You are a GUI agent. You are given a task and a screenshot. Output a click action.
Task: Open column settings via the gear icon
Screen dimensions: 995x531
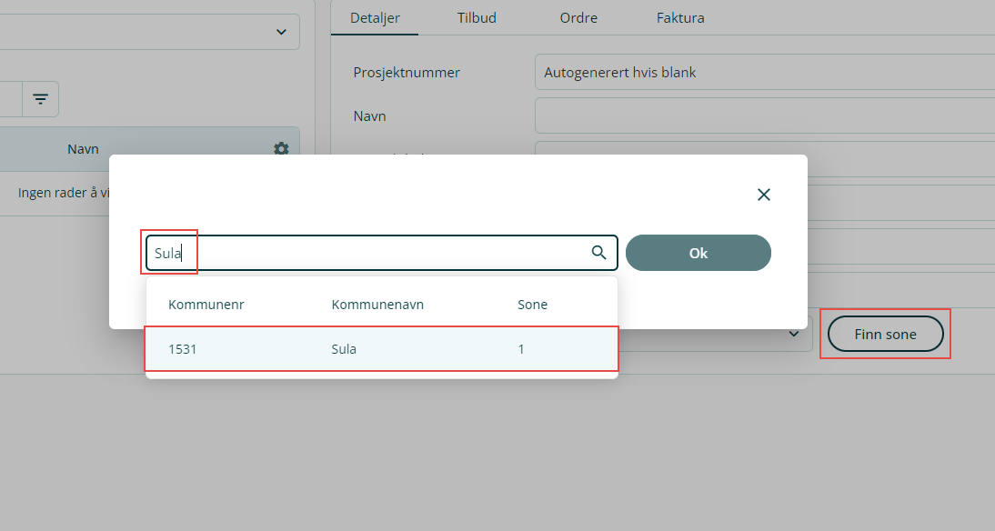click(281, 149)
